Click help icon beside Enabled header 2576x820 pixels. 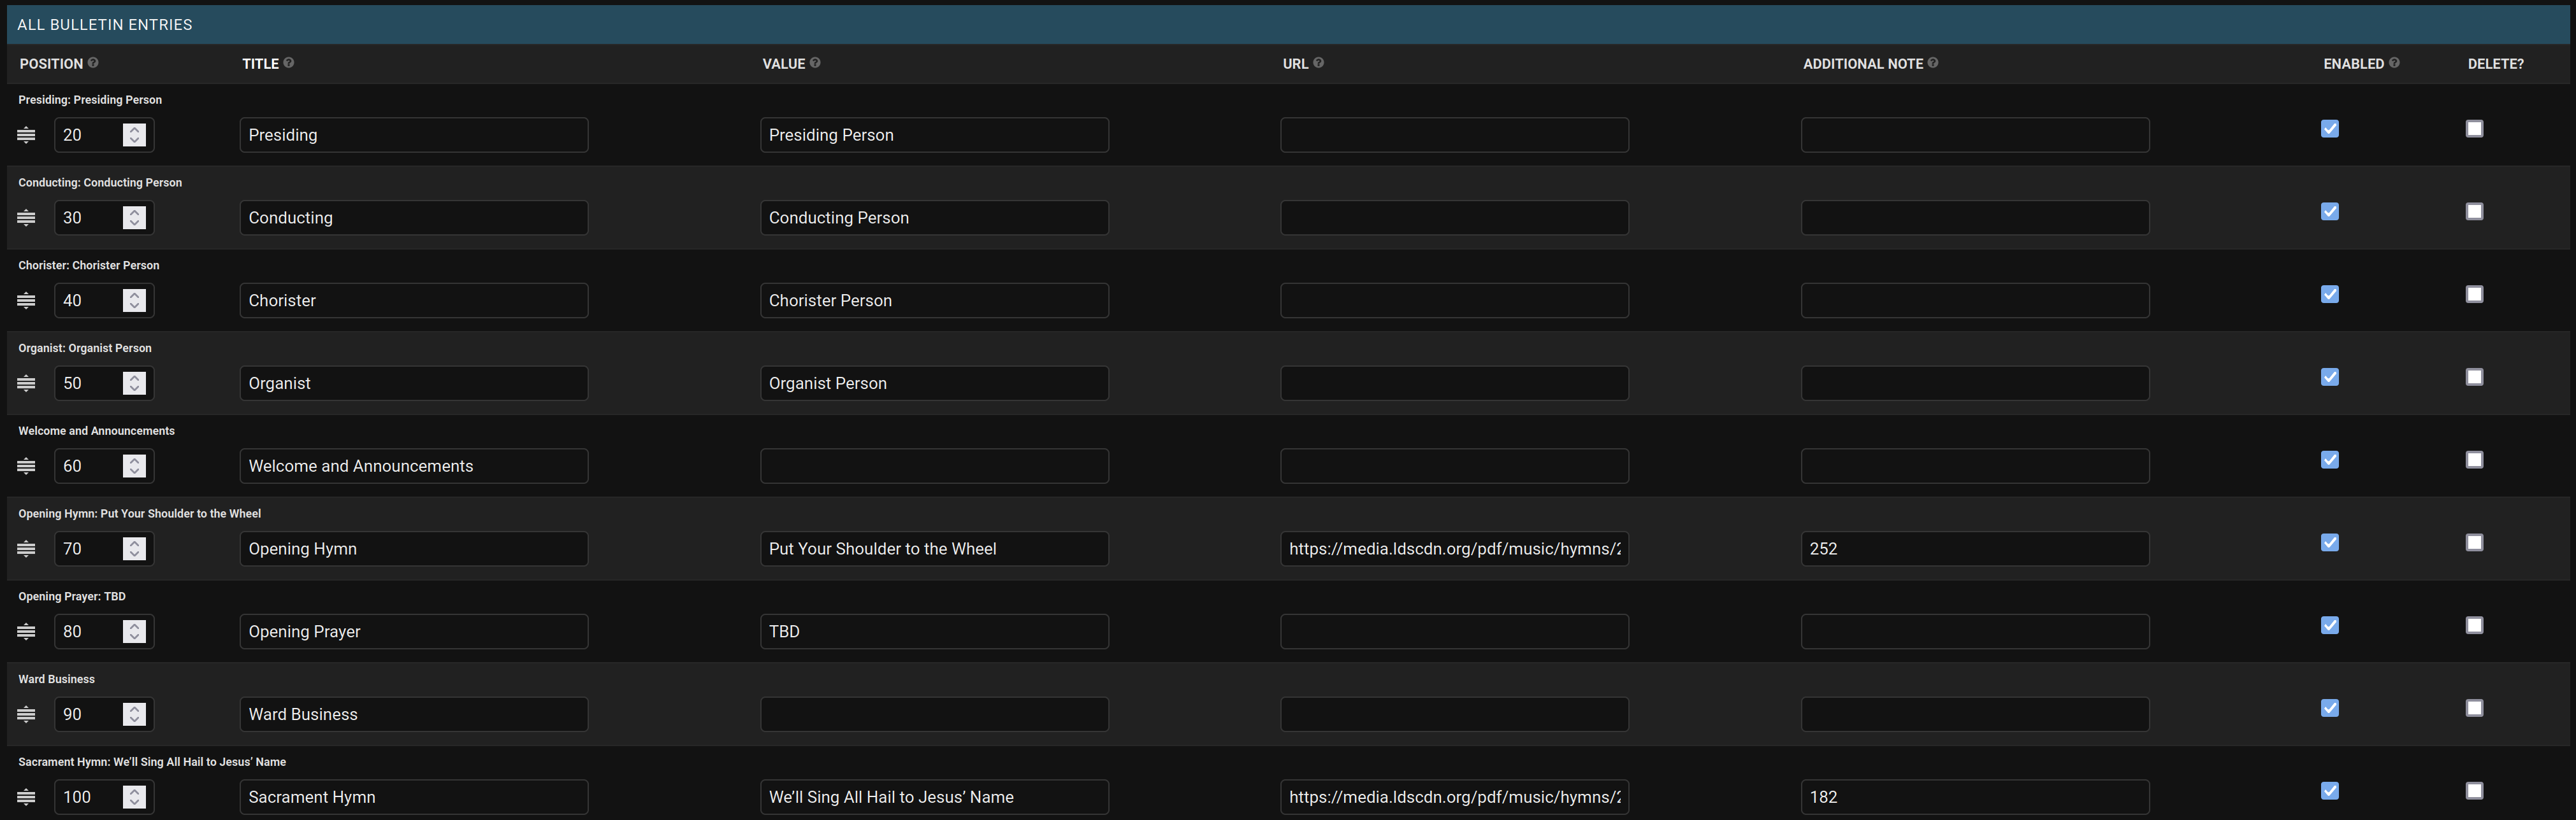(x=2394, y=63)
